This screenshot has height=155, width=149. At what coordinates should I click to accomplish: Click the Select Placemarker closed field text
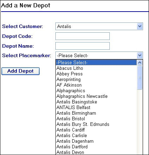click(x=73, y=55)
